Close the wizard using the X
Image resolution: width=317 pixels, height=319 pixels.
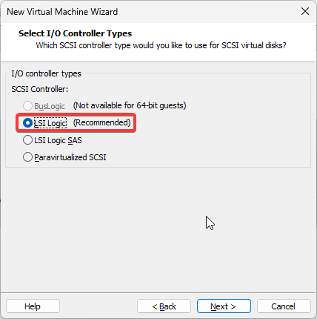click(x=305, y=11)
